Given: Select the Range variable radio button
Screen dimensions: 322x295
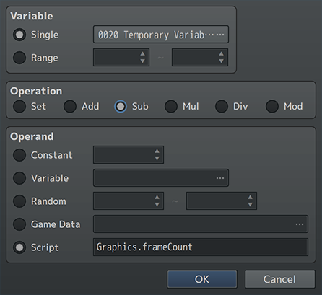Looking at the screenshot, I should [x=19, y=58].
